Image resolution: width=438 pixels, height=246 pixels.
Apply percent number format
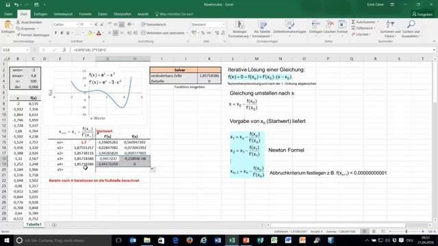[203, 33]
